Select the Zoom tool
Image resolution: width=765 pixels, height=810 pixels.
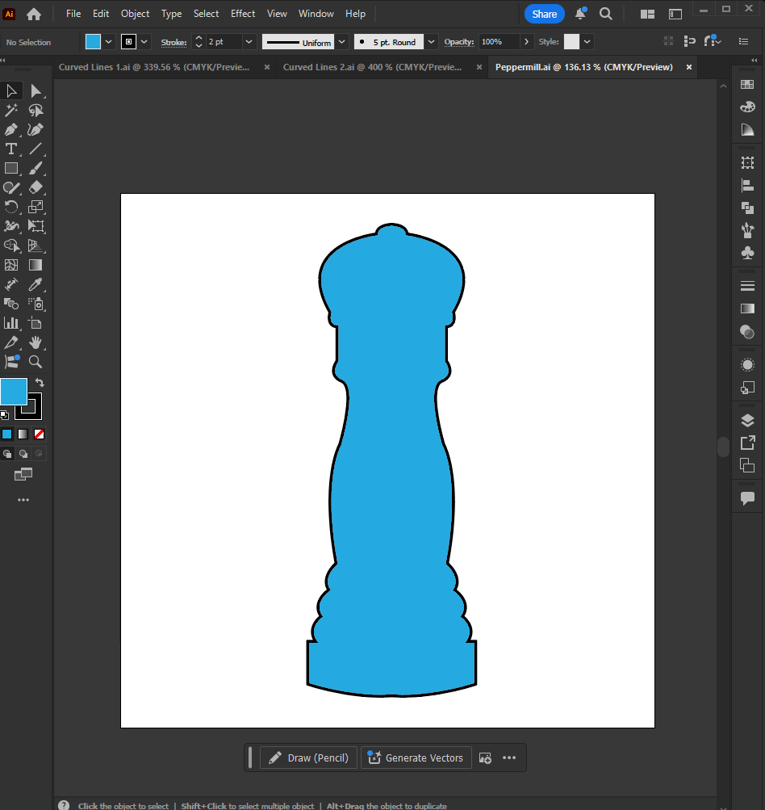click(x=36, y=362)
